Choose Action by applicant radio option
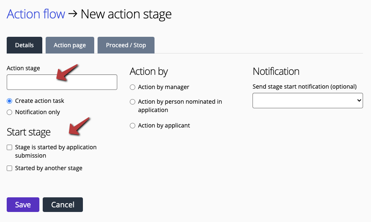Image resolution: width=371 pixels, height=222 pixels. (132, 126)
